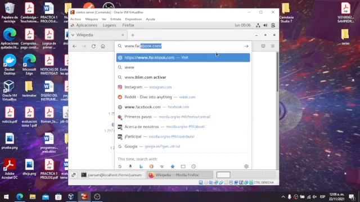360x202 pixels.
Task: Search this time with Bing icon
Action: 141,167
